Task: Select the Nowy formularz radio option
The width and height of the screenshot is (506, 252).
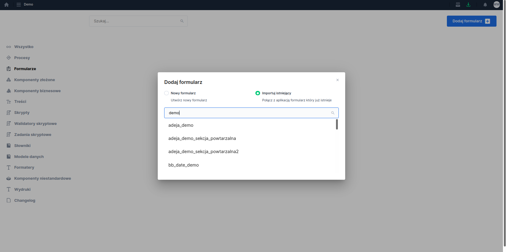Action: point(167,93)
